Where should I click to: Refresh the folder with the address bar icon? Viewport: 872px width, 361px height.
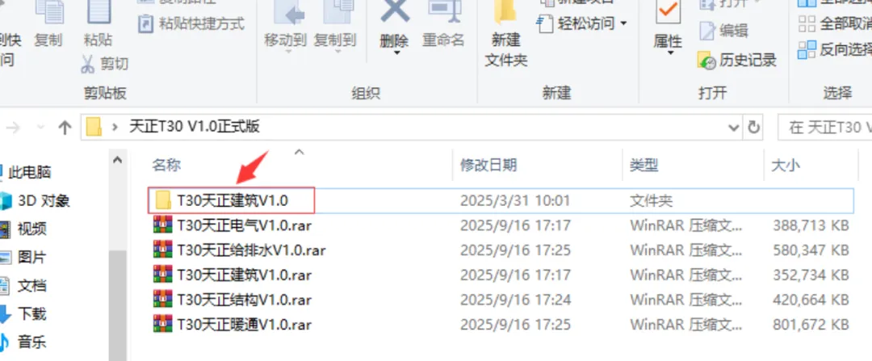point(754,128)
